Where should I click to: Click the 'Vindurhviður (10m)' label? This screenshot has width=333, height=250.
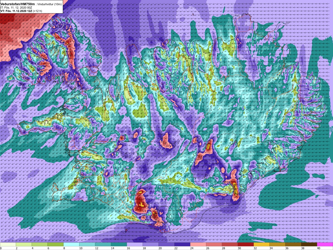[x=49, y=4]
